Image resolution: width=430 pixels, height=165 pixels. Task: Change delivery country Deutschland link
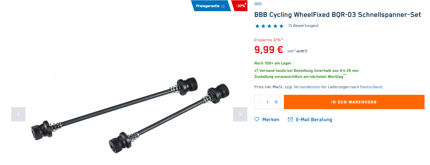(371, 87)
